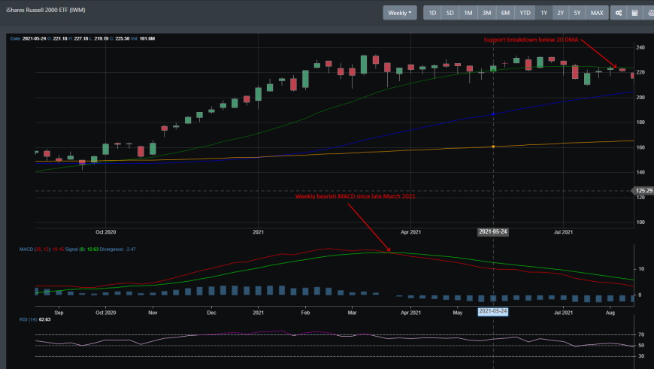Image resolution: width=654 pixels, height=369 pixels.
Task: Click the partially visible compare scales icon
Action: (x=649, y=13)
